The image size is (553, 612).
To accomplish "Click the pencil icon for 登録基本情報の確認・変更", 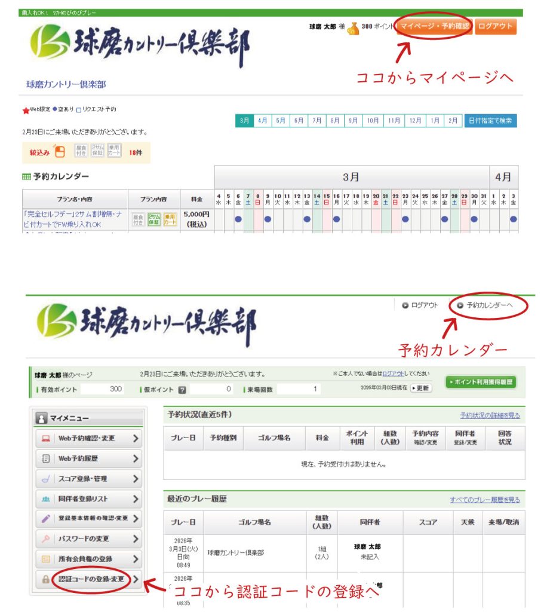I will [x=46, y=519].
